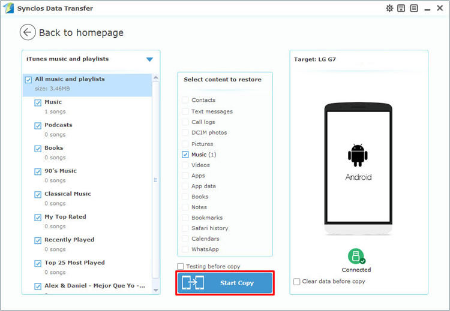Click the Syncios app logo
450x311 pixels.
[x=8, y=8]
